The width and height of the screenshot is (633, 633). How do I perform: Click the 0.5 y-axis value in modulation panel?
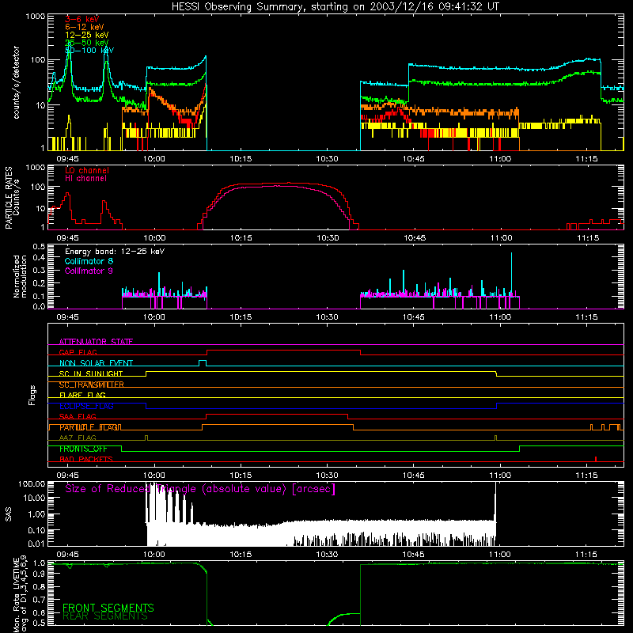[39, 247]
